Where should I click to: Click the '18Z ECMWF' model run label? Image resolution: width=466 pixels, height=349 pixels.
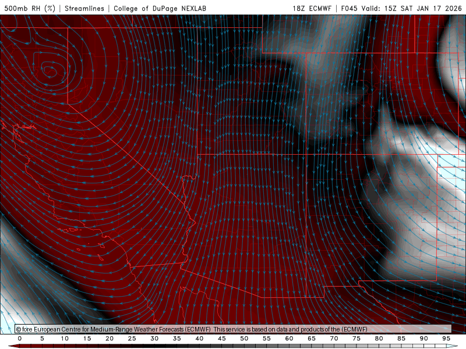click(312, 8)
